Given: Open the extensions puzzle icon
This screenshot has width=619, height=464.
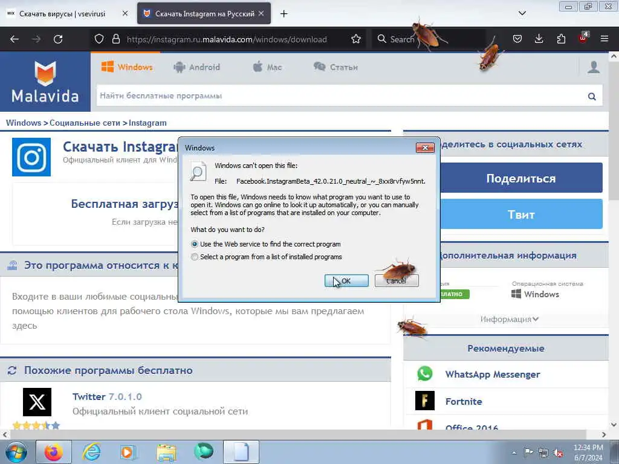Looking at the screenshot, I should pyautogui.click(x=561, y=39).
